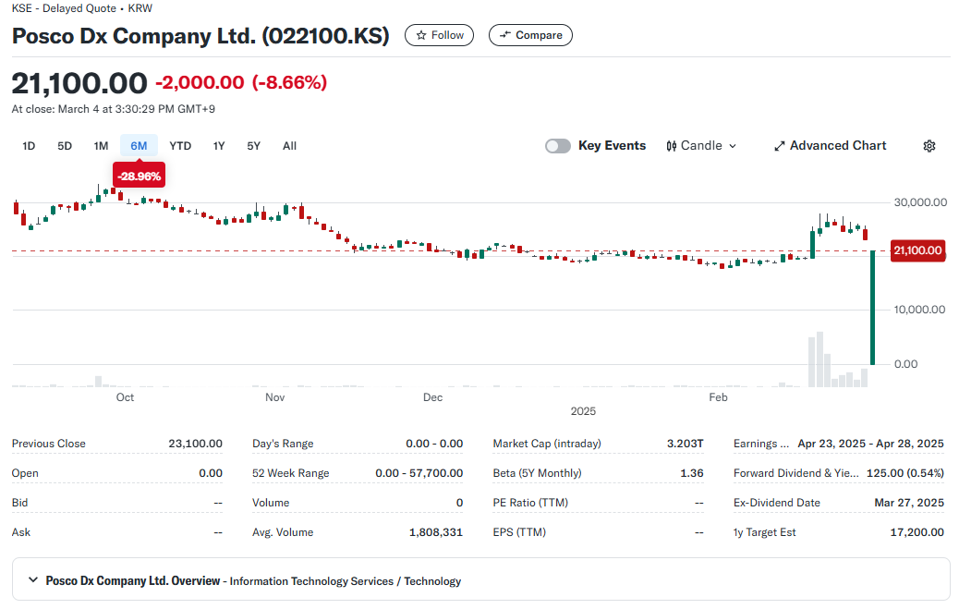Click the chart settings gear icon
This screenshot has width=959, height=609.
[x=929, y=146]
